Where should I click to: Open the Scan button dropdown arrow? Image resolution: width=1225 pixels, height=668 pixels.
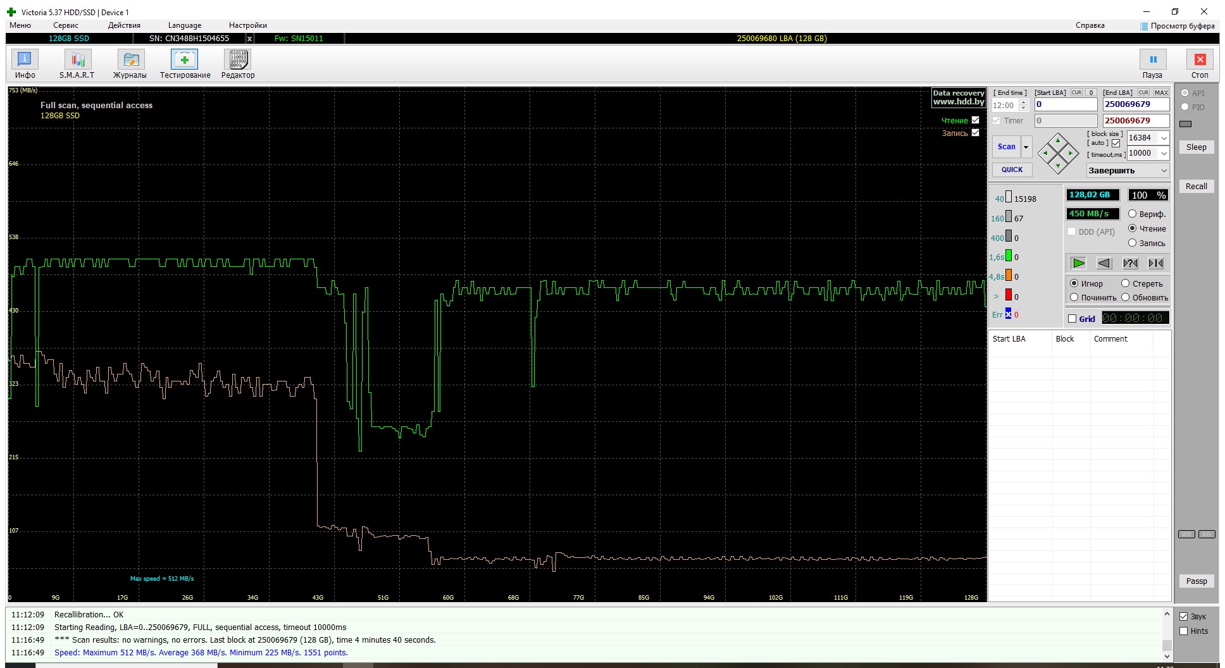point(1026,147)
